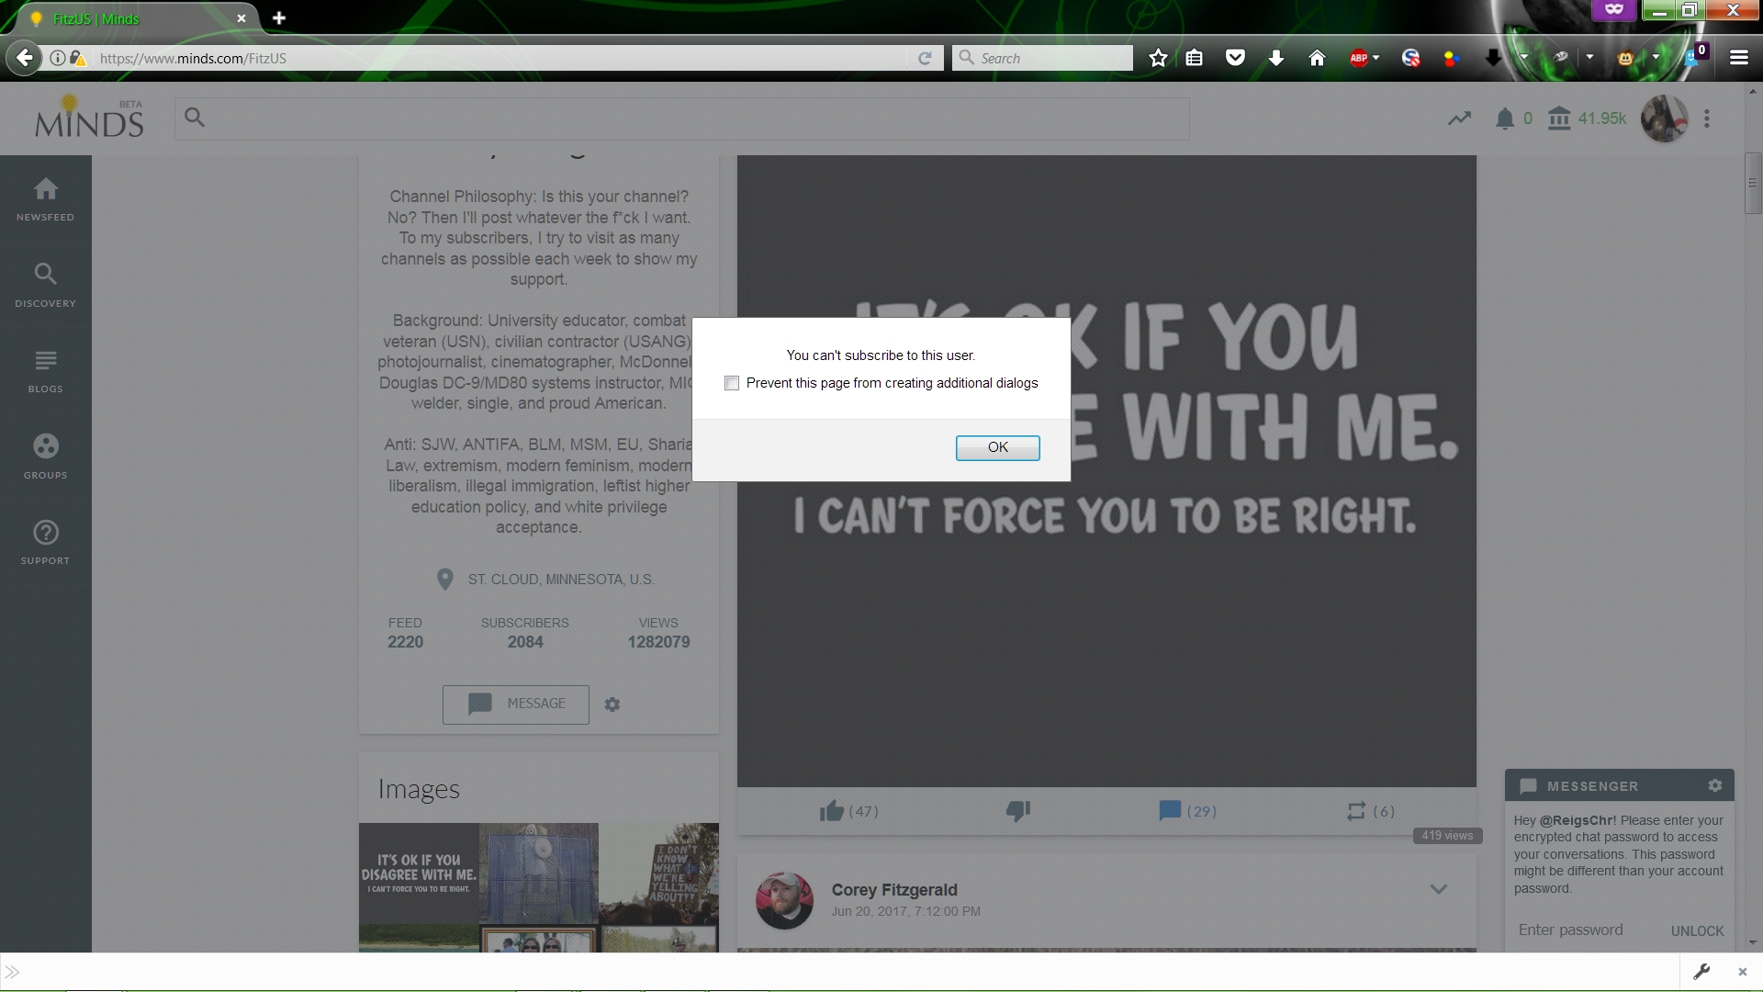Open the protest sign image thumbnail
Viewport: 1763px width, 992px height.
pyautogui.click(x=658, y=874)
